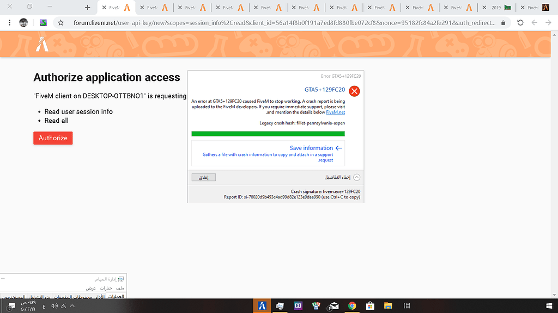Screen dimensions: 558x313
Task: Click Crash signature fivem.exe+129FC20 text
Action: [325, 192]
